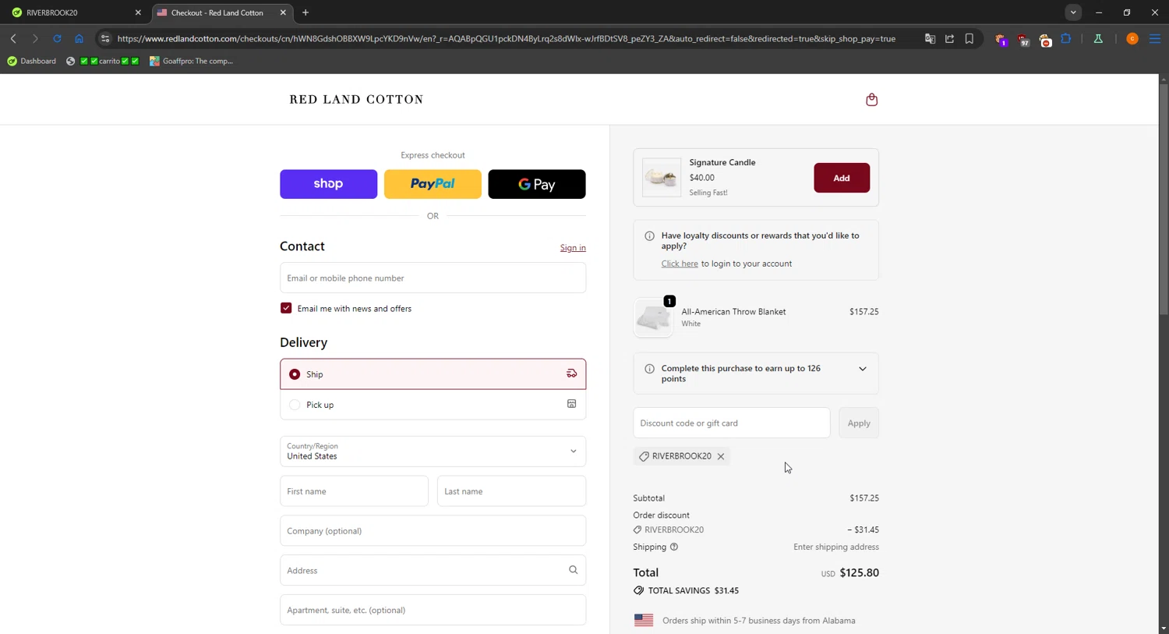Open the green flask experiments icon
This screenshot has width=1169, height=634.
coord(1098,38)
